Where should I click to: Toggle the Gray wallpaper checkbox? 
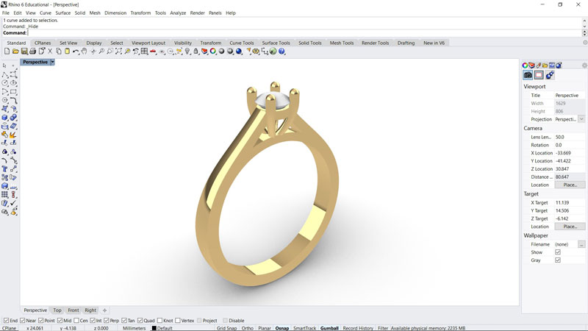click(558, 260)
